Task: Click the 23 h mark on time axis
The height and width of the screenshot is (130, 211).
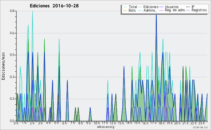Action: 202,123
